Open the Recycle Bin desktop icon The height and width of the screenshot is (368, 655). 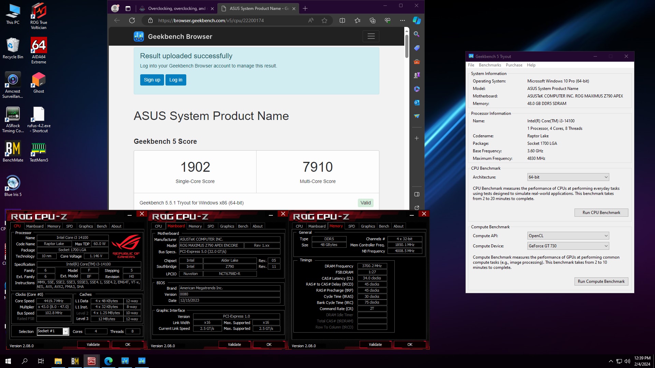13,48
